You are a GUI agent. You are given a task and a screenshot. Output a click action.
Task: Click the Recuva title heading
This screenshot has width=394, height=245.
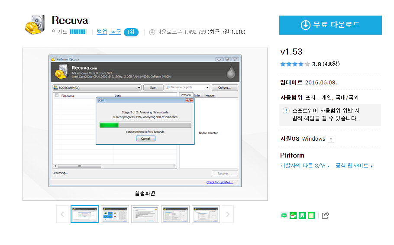click(70, 20)
